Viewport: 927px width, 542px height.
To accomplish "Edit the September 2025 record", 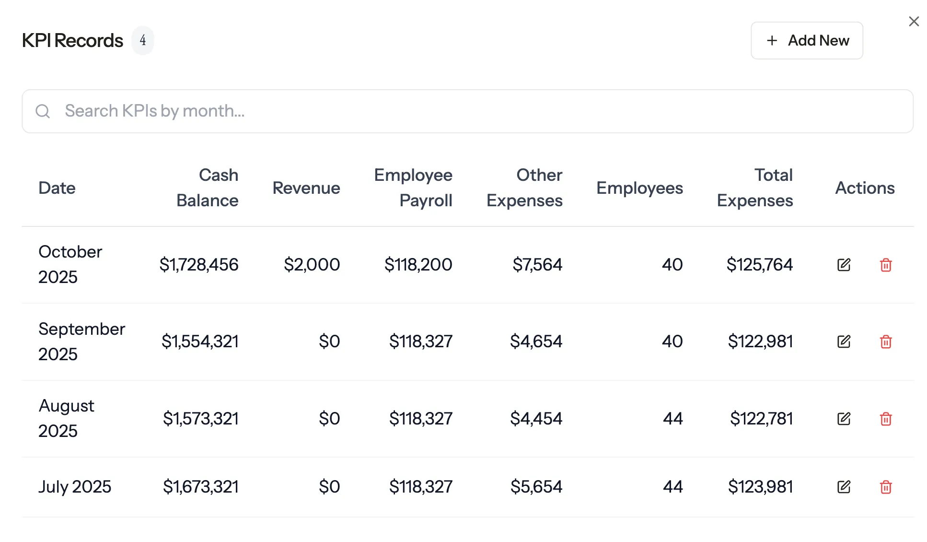I will [x=844, y=342].
